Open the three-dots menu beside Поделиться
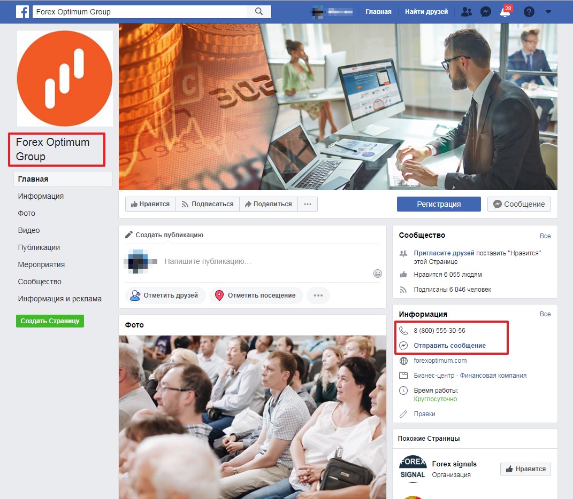The height and width of the screenshot is (499, 573). tap(308, 204)
